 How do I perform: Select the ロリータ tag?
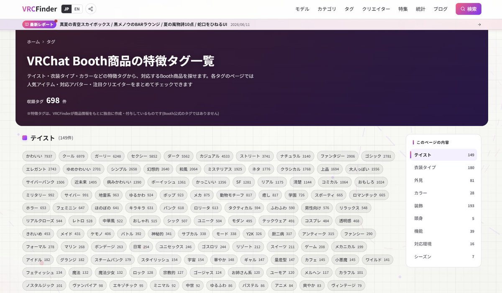point(206,208)
